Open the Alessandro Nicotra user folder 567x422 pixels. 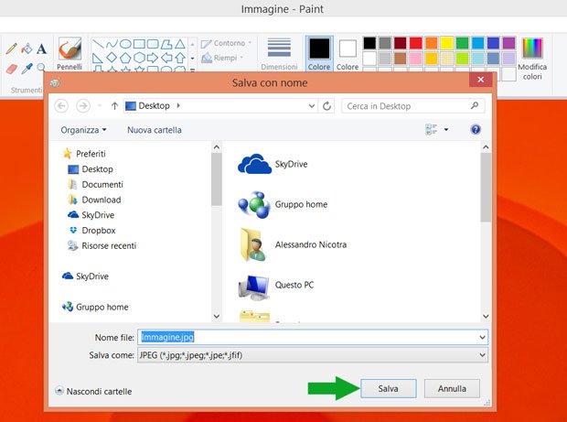tap(292, 245)
